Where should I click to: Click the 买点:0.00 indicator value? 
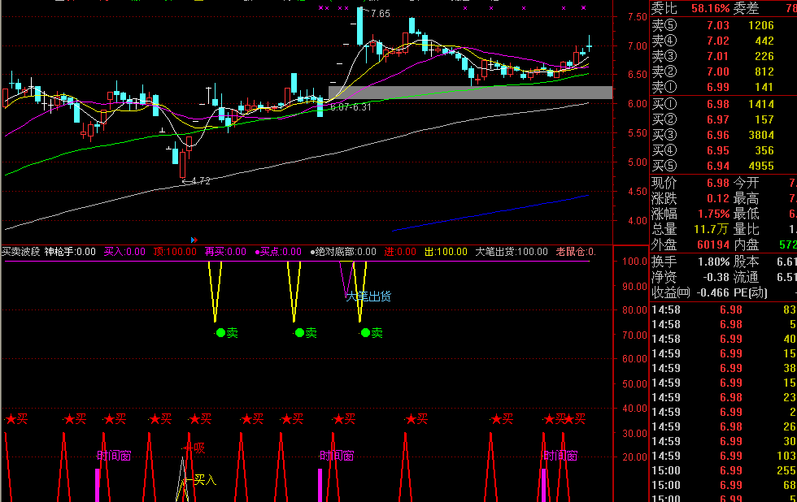pos(278,252)
